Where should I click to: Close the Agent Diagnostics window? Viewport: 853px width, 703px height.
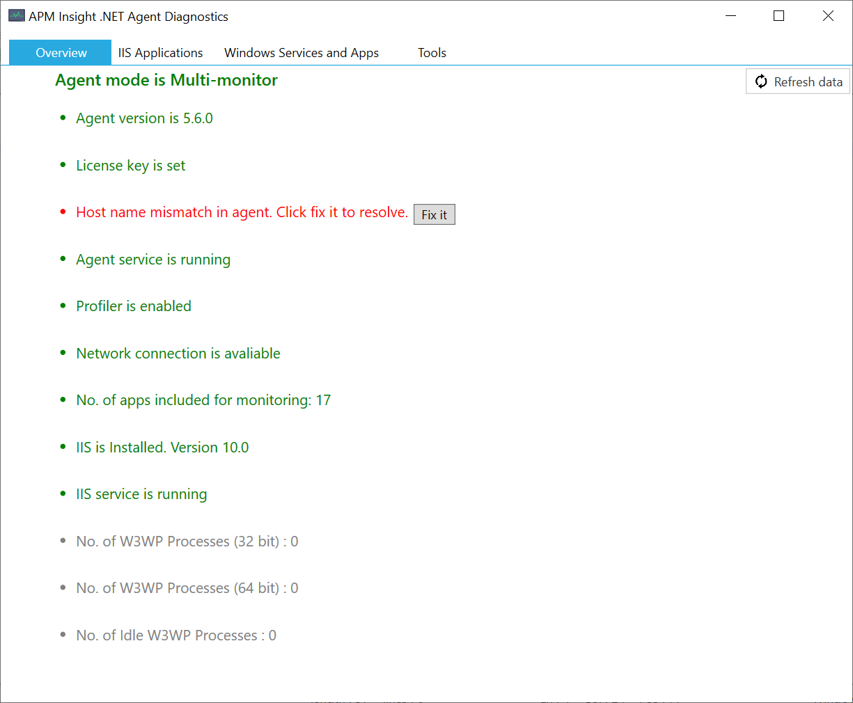827,16
